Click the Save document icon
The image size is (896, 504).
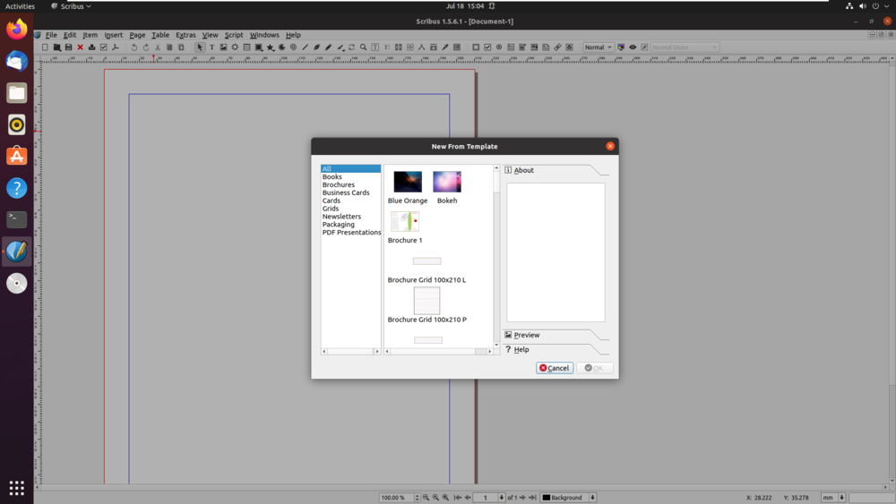(68, 47)
